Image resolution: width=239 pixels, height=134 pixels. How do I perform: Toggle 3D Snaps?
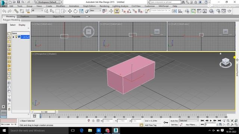[x=124, y=11]
